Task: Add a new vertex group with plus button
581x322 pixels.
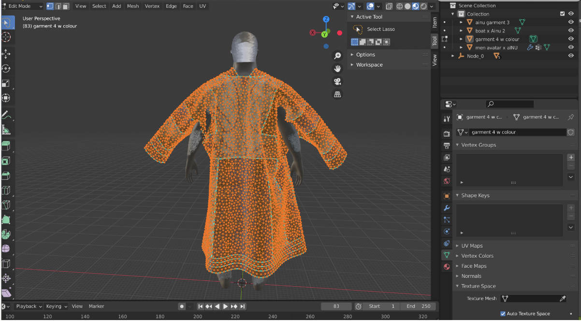Action: pyautogui.click(x=571, y=157)
